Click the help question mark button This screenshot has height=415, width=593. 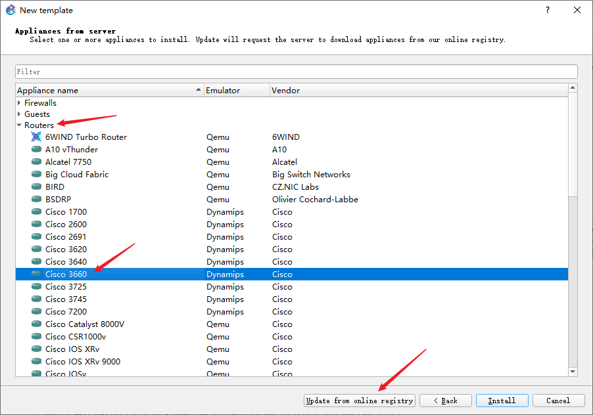pyautogui.click(x=547, y=11)
